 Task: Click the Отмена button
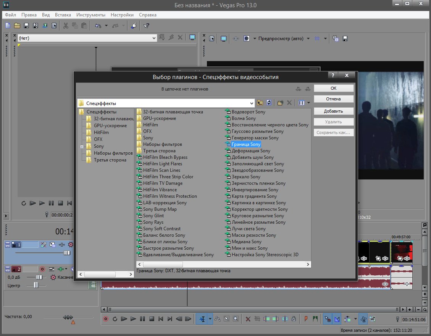coord(333,99)
